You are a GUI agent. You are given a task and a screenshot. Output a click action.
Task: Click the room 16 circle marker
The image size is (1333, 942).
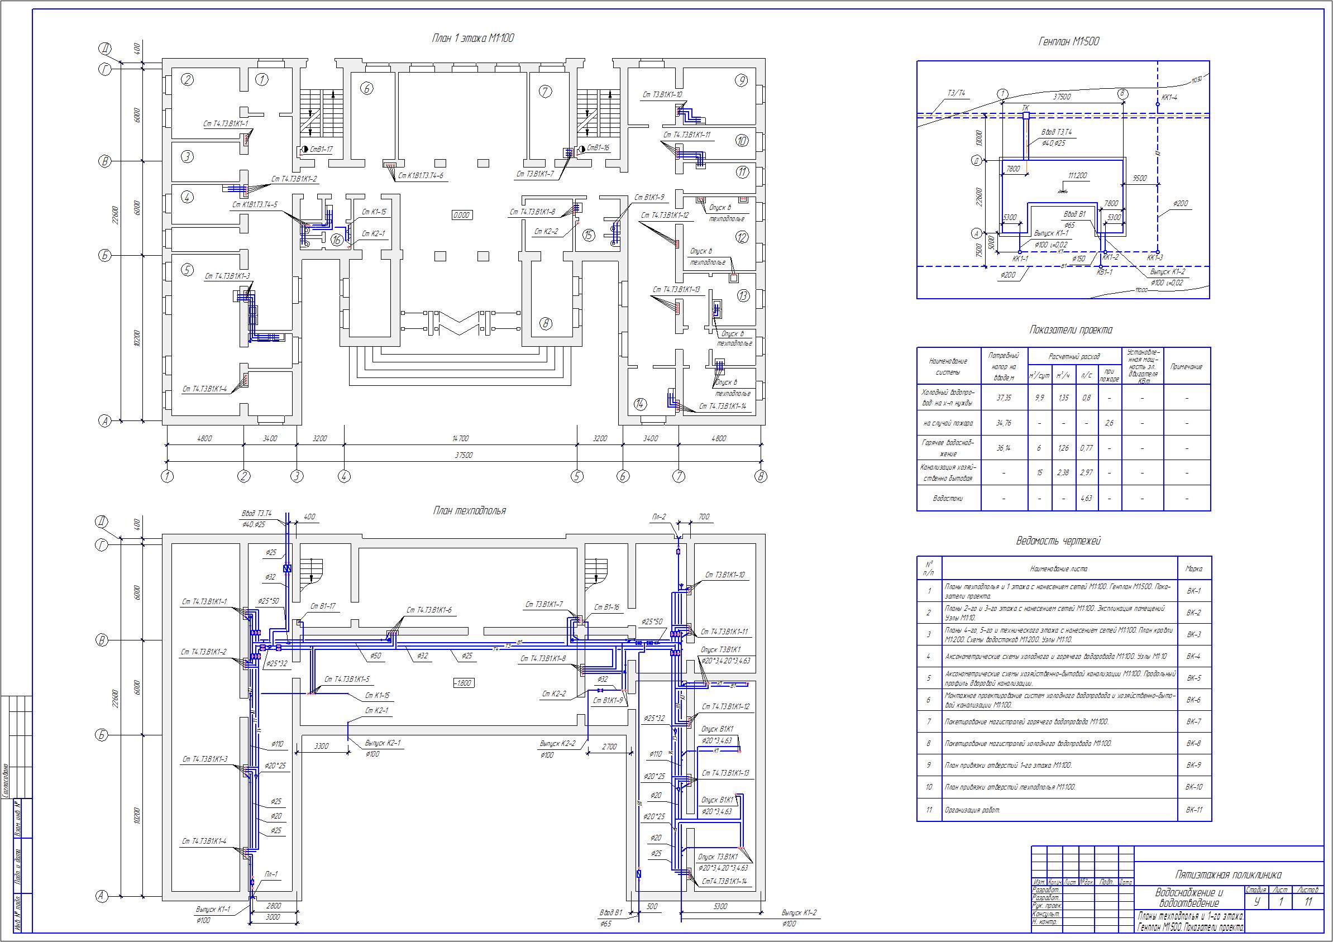tap(337, 239)
